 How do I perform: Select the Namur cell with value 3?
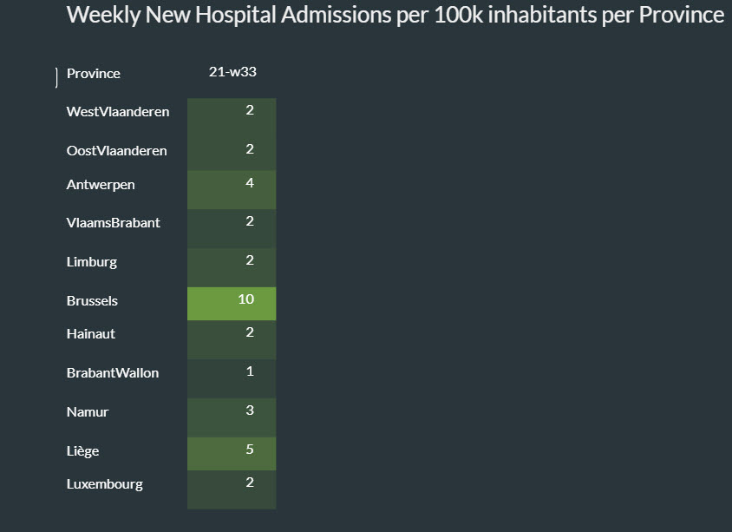pyautogui.click(x=232, y=417)
